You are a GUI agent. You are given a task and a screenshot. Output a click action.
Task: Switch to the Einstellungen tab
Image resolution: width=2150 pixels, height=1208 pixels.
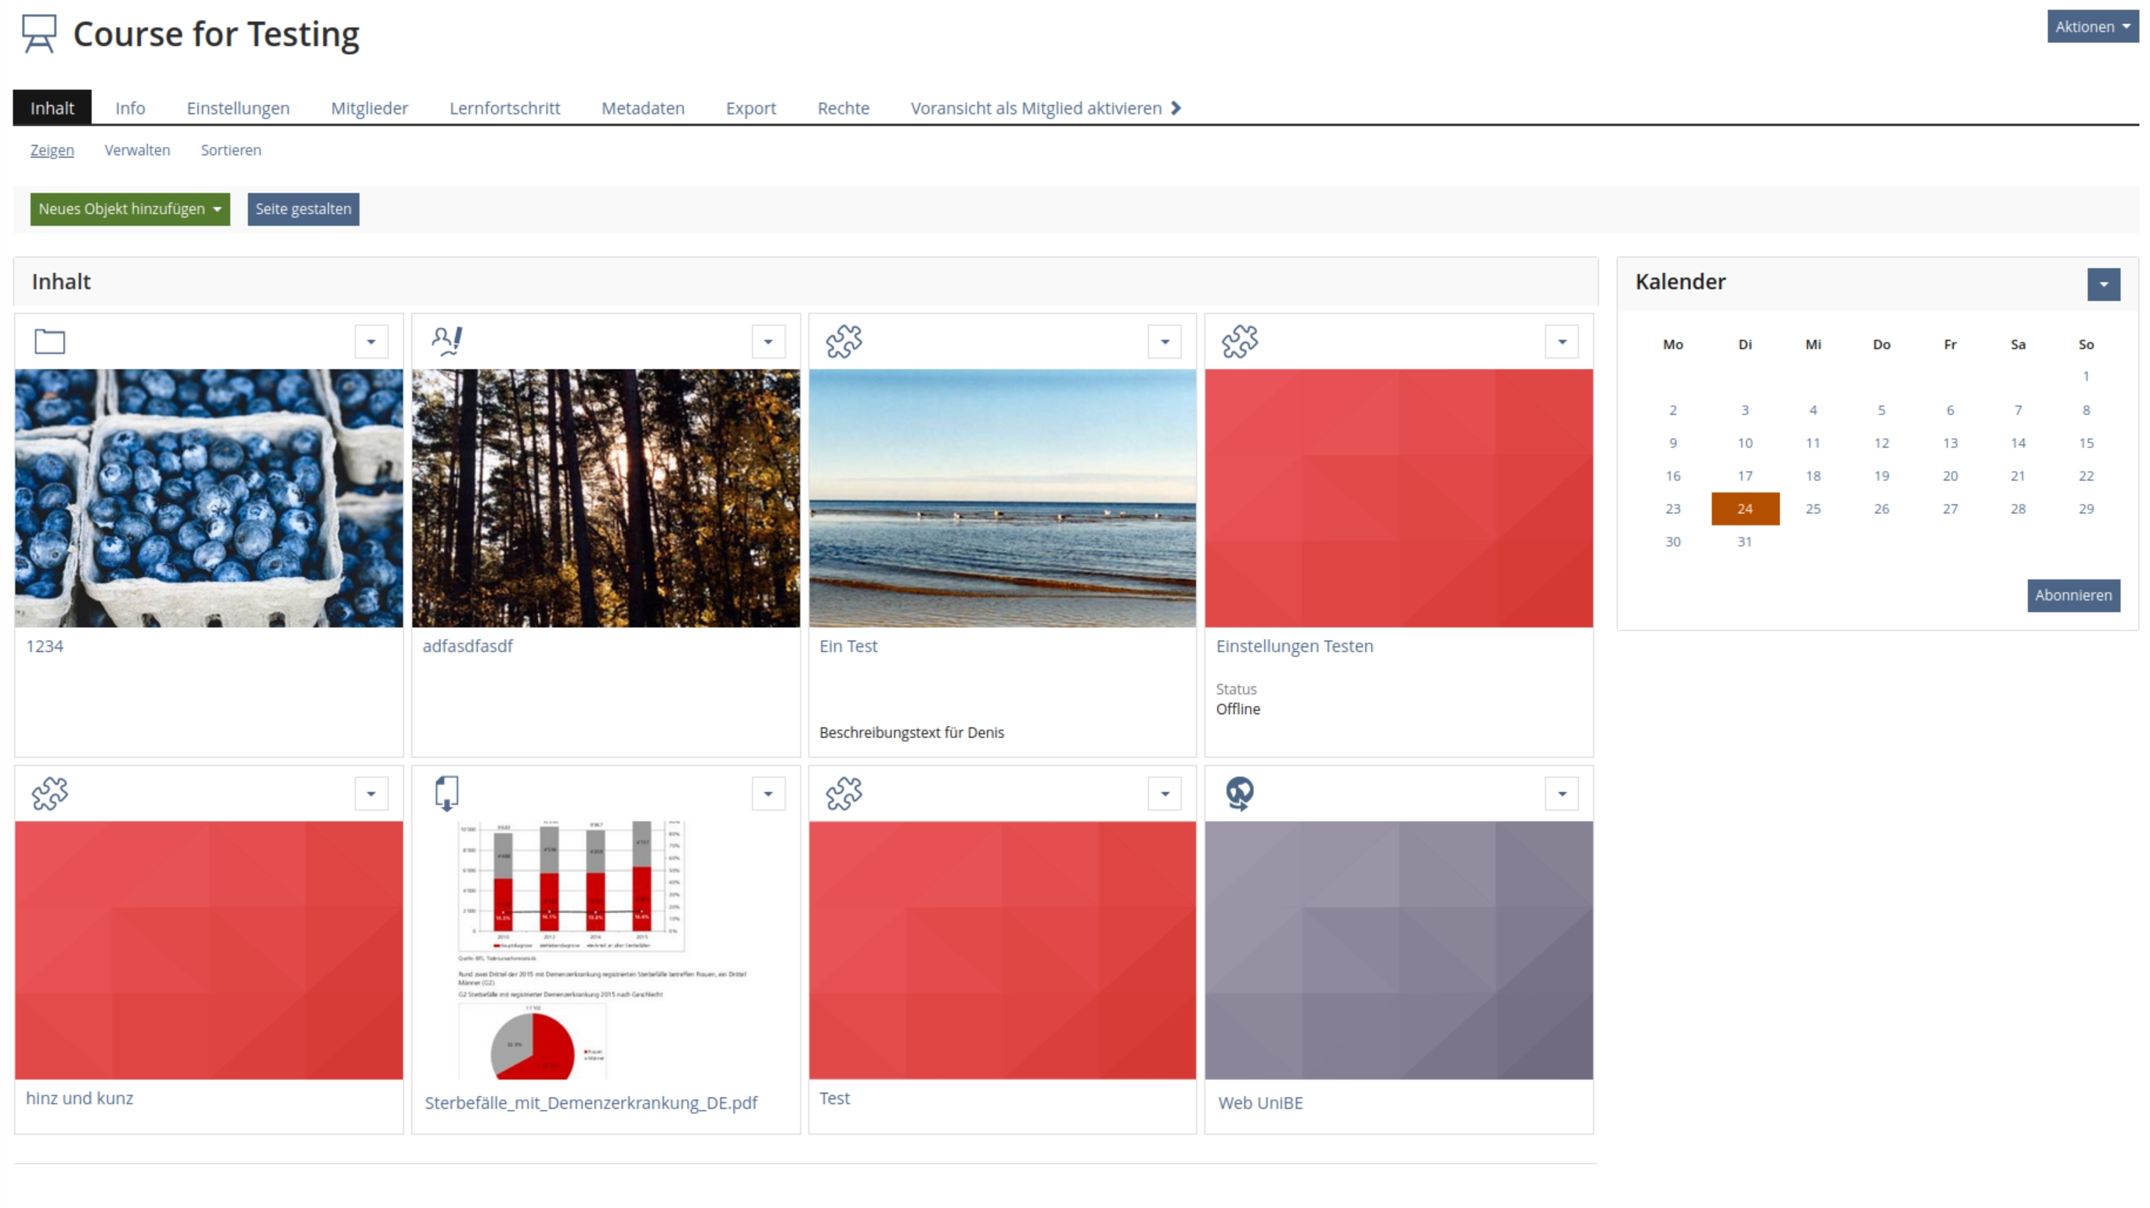[x=237, y=107]
